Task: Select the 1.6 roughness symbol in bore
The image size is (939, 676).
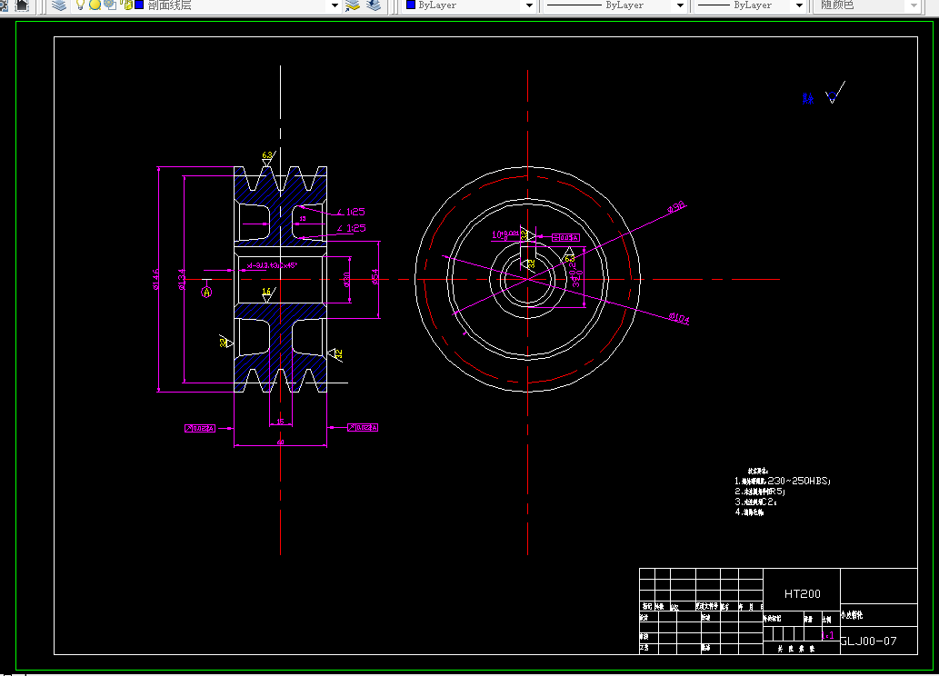Action: 268,294
